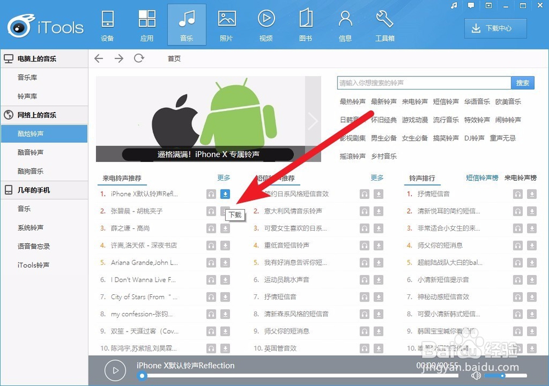The width and height of the screenshot is (549, 386).
Task: Switch to 短信铃声榜 tab
Action: click(482, 178)
